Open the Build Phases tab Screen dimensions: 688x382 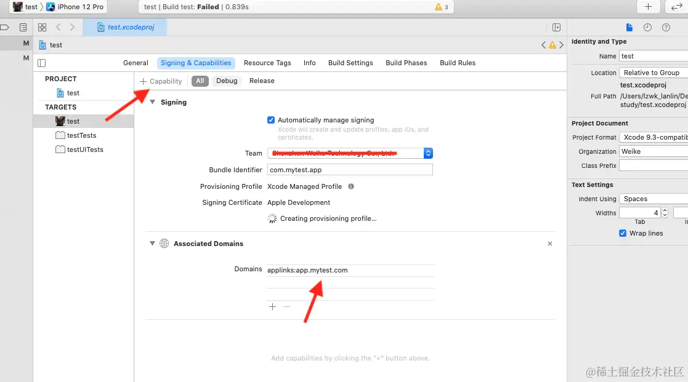pos(407,63)
